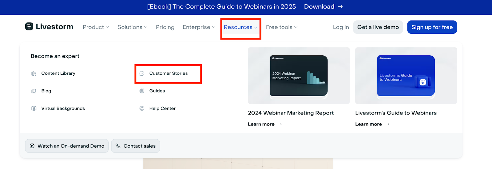Click the Livestorm wordmark text
The image size is (492, 169).
point(54,27)
